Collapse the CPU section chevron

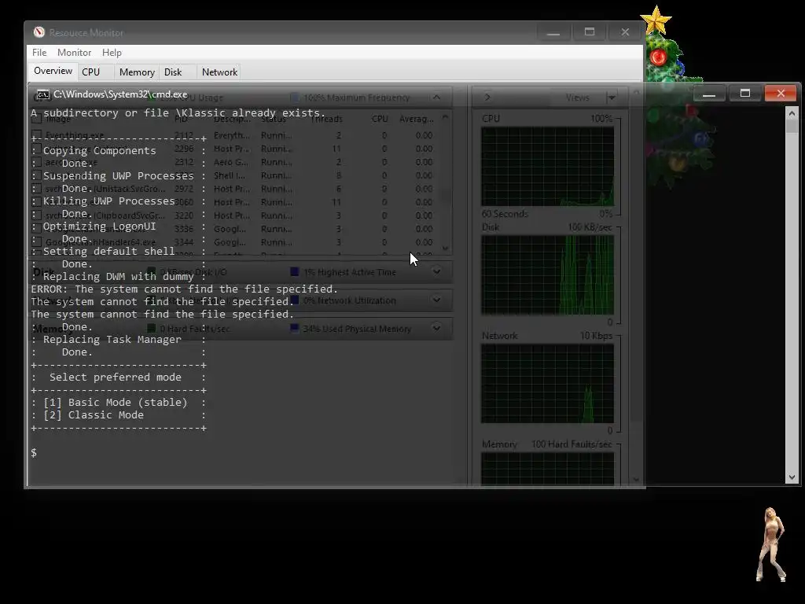(x=436, y=97)
